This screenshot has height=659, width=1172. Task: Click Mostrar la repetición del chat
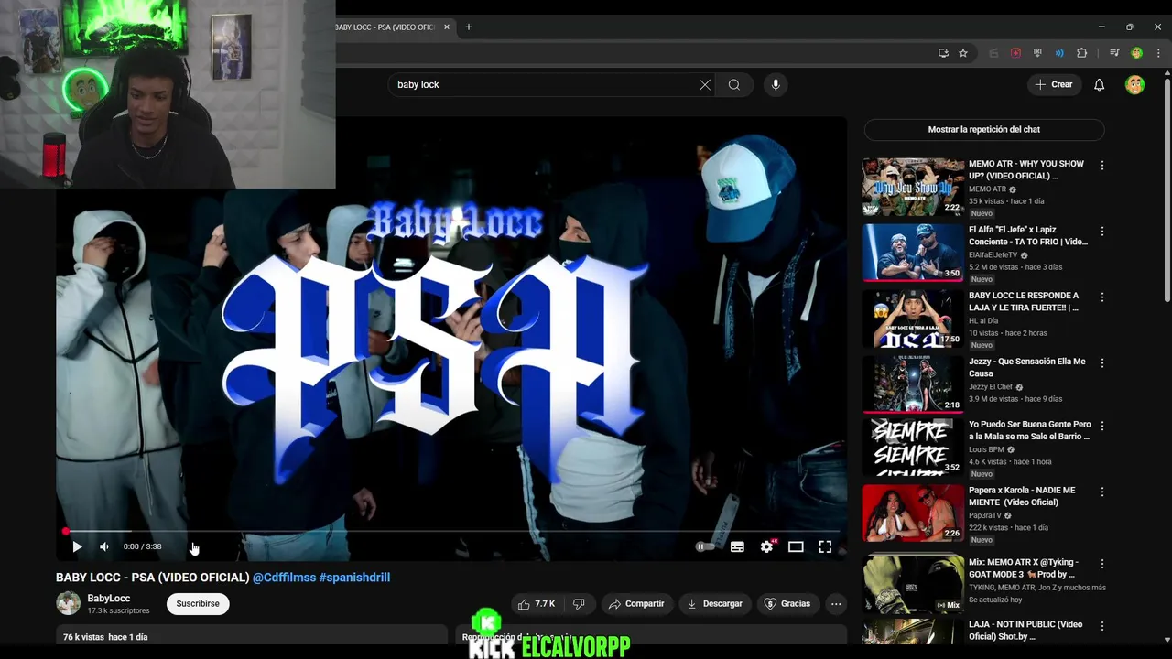coord(984,129)
